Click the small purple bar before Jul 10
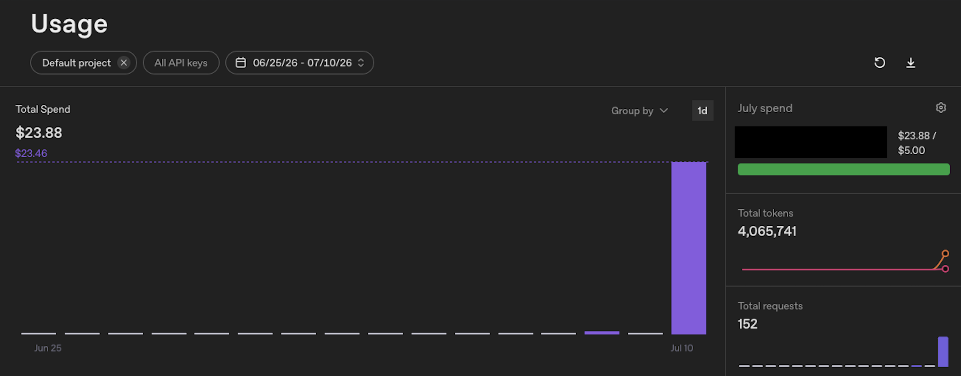This screenshot has height=376, width=961. click(x=602, y=333)
